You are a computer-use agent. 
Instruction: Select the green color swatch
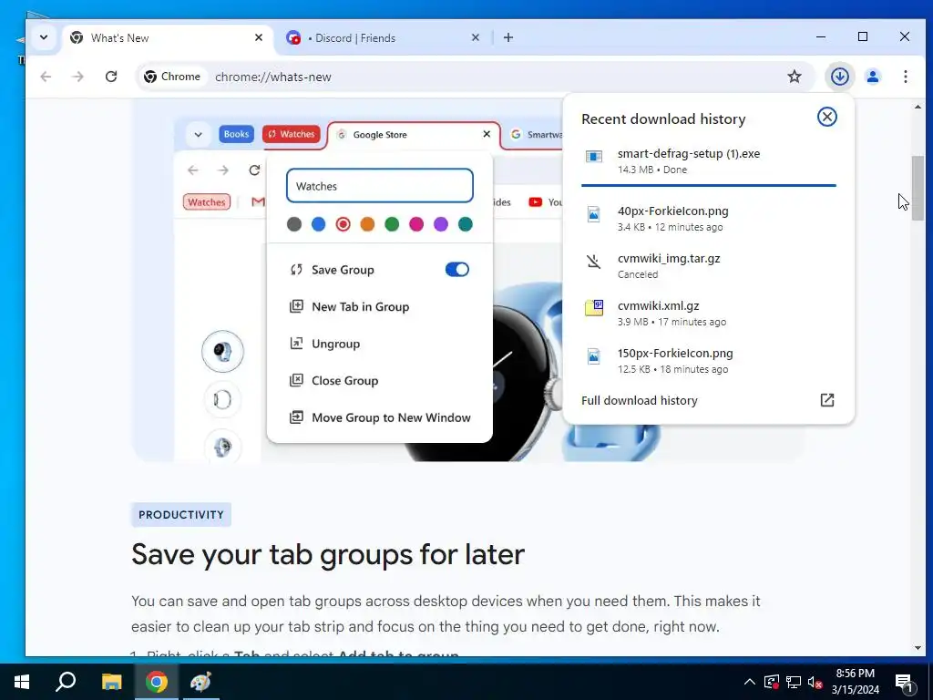[x=392, y=224]
